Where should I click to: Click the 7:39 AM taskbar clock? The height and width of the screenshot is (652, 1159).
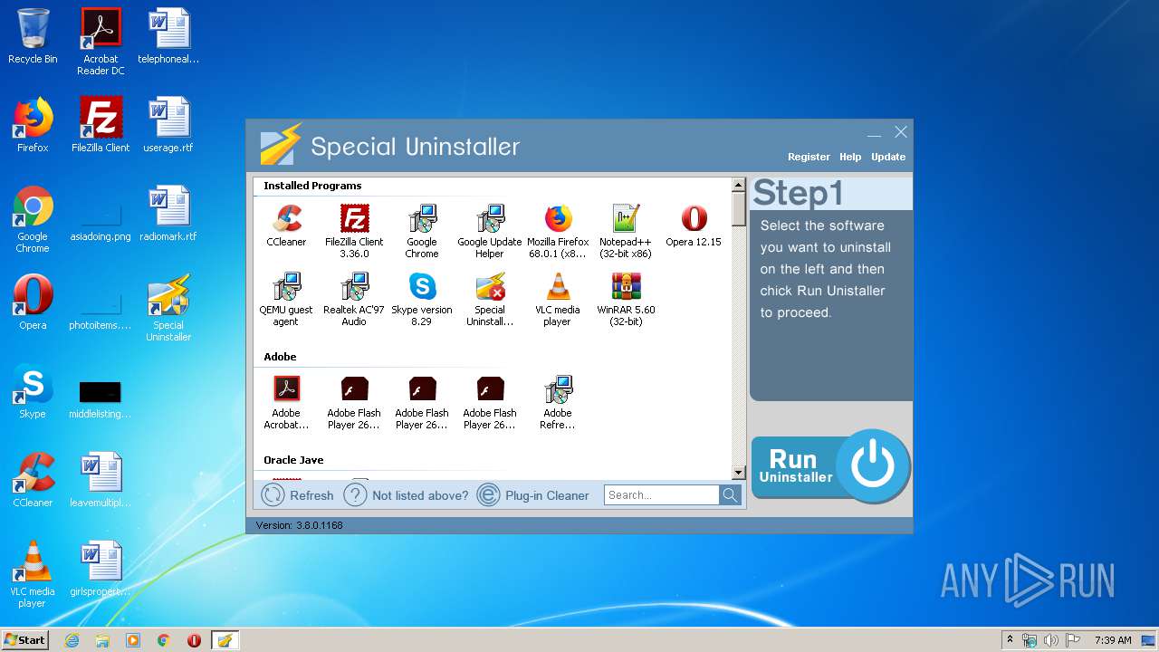(1113, 640)
